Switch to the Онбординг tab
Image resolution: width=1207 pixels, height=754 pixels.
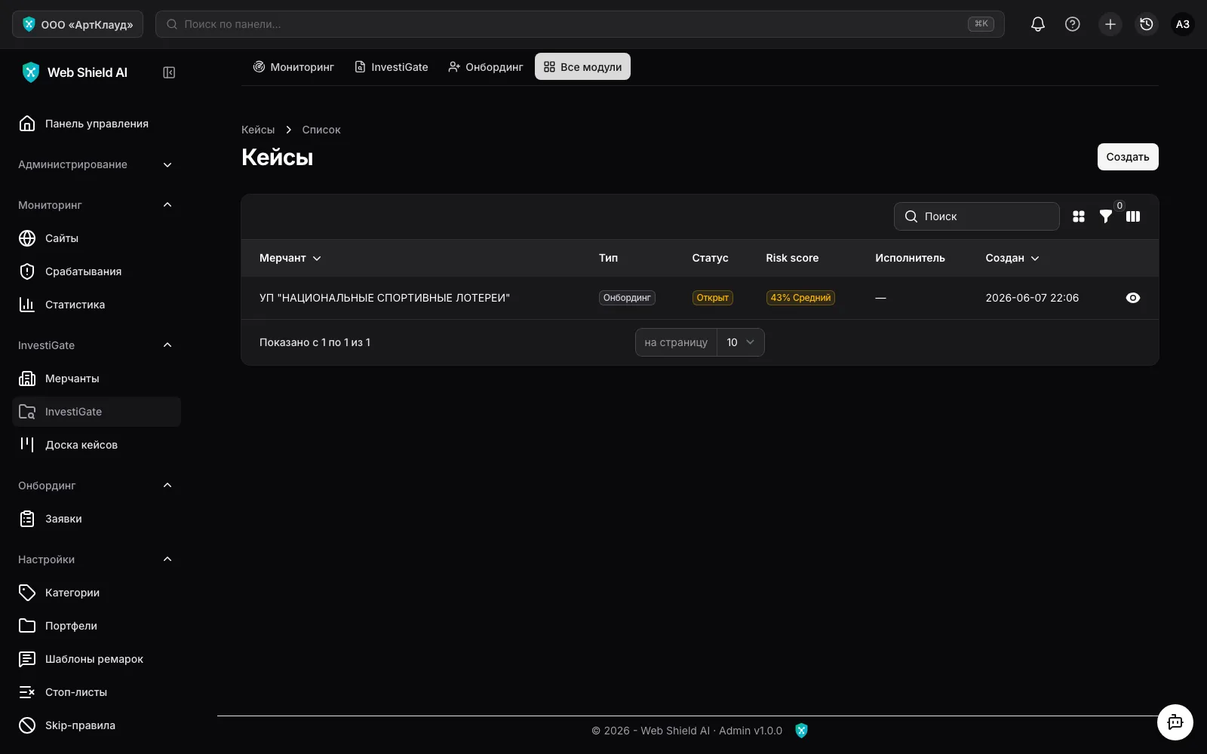[486, 67]
